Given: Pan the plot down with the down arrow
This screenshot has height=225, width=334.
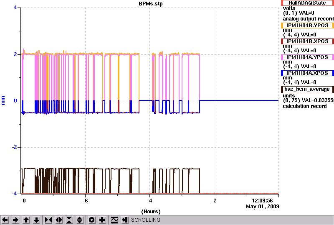Looking at the screenshot, I should [x=37, y=220].
